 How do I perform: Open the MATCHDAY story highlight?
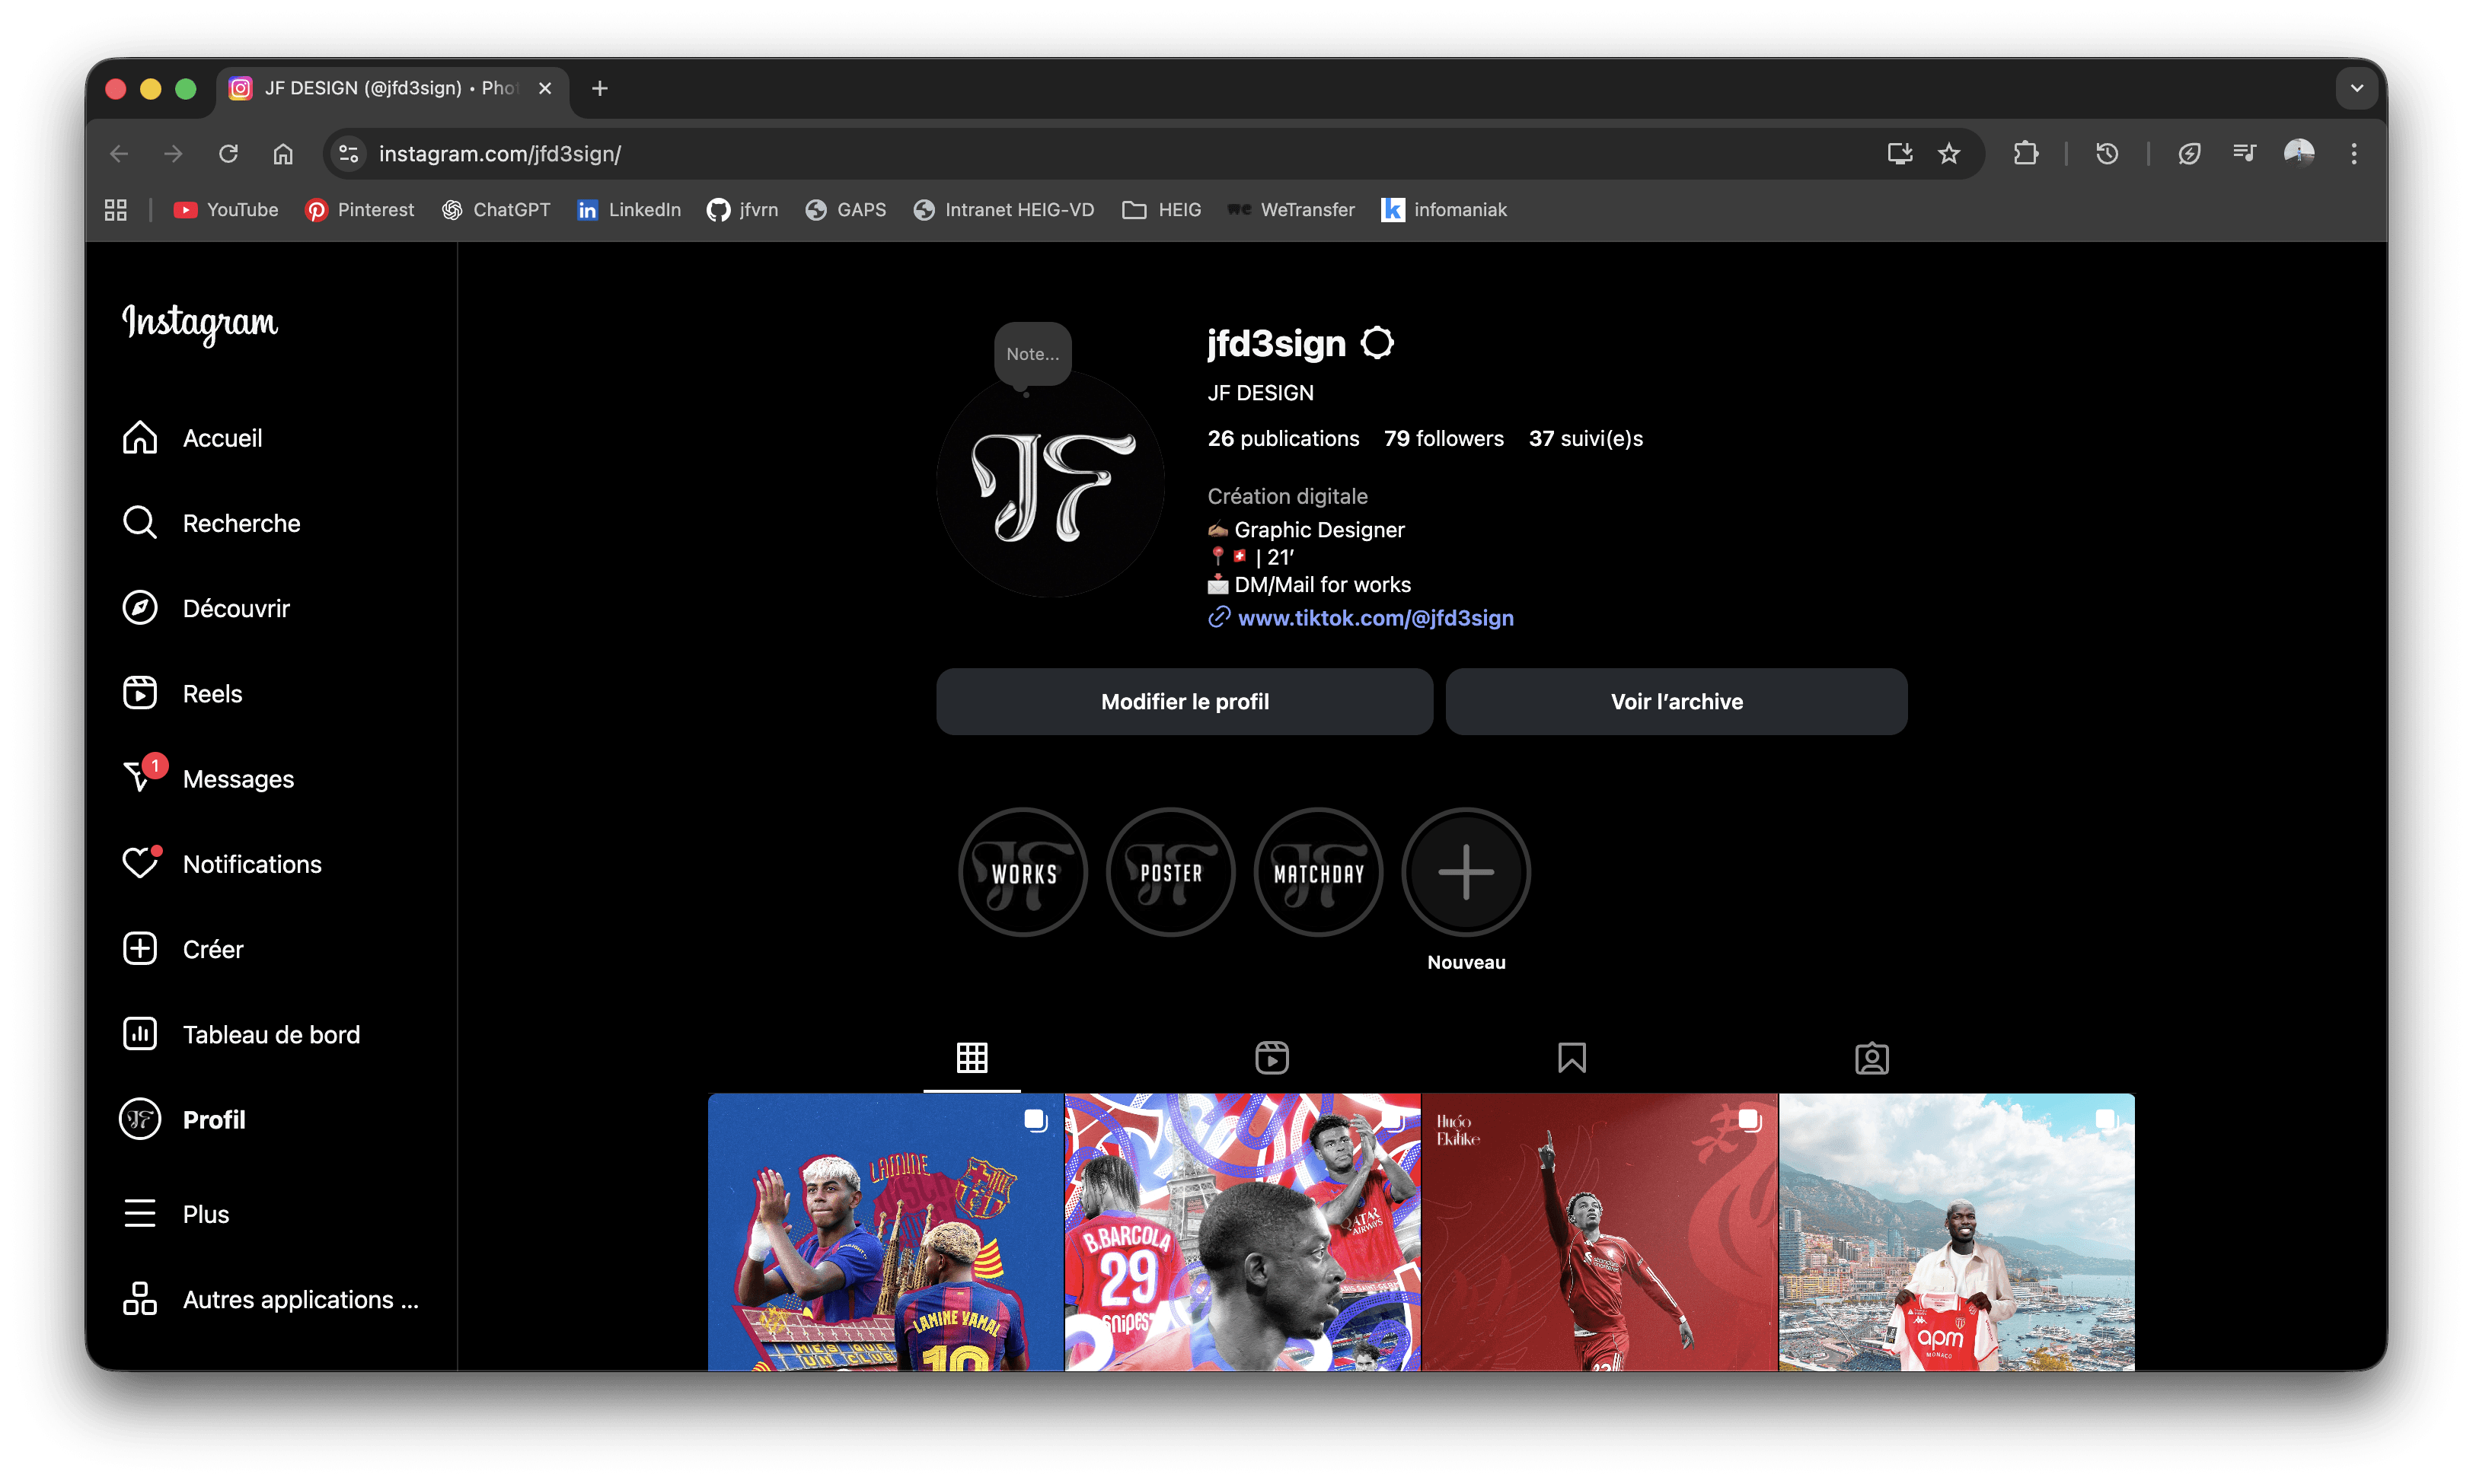click(1319, 872)
